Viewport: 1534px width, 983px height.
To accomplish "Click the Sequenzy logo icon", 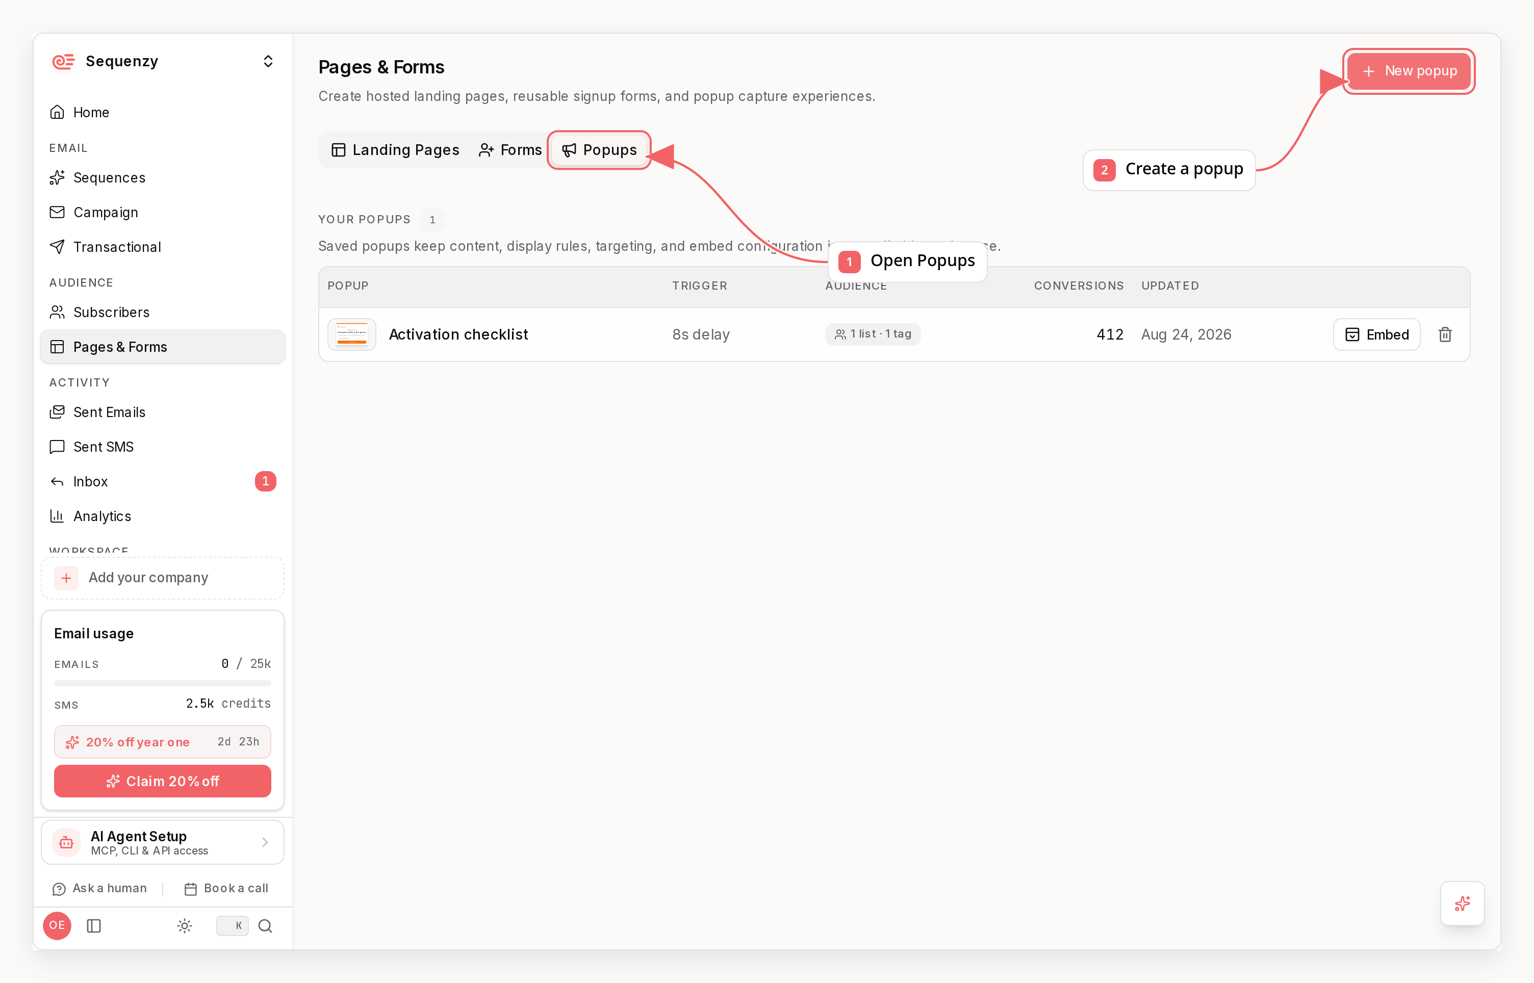I will click(63, 61).
